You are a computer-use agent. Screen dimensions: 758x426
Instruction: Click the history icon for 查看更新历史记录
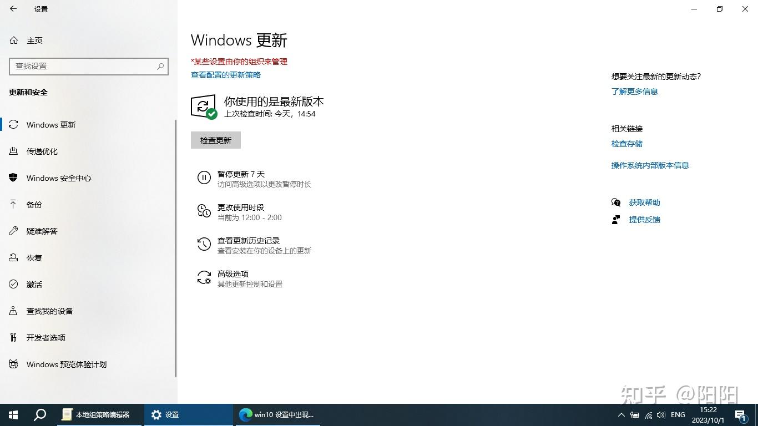pos(204,244)
